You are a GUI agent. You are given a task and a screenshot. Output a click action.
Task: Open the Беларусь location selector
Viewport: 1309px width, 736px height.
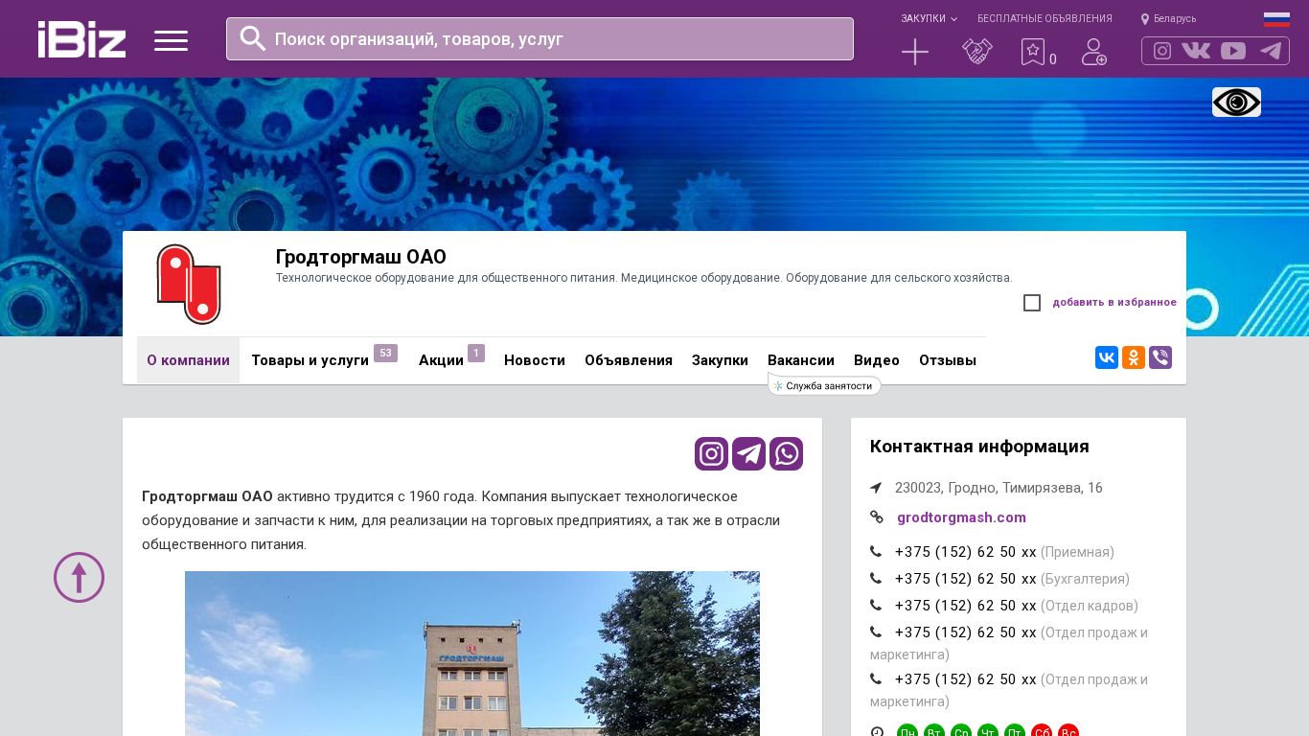(1169, 18)
